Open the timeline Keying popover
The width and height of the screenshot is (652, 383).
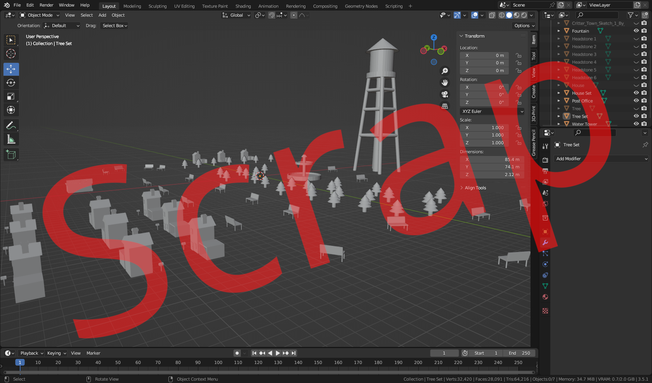pos(57,353)
